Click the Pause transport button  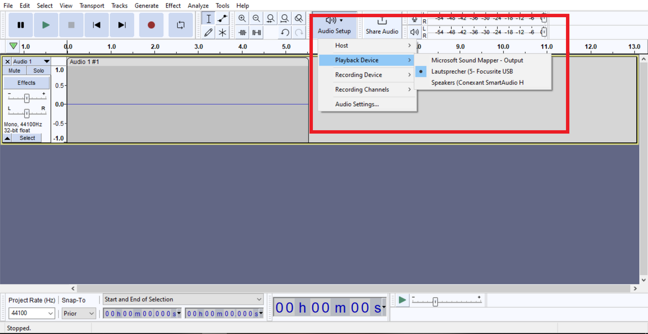21,25
